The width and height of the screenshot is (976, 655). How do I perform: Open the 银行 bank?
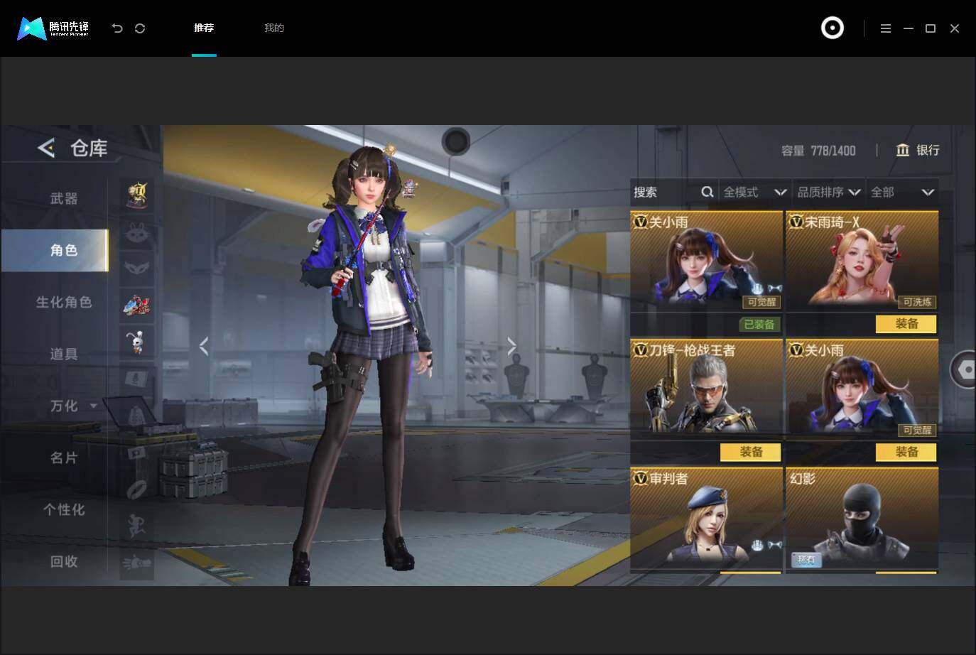point(918,150)
